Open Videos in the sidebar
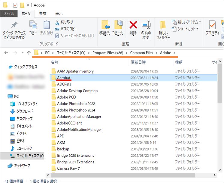 pyautogui.click(x=17, y=141)
